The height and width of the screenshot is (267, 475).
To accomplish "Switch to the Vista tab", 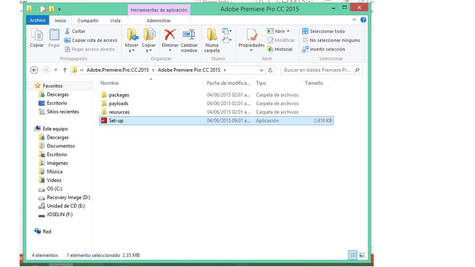I will tap(115, 20).
